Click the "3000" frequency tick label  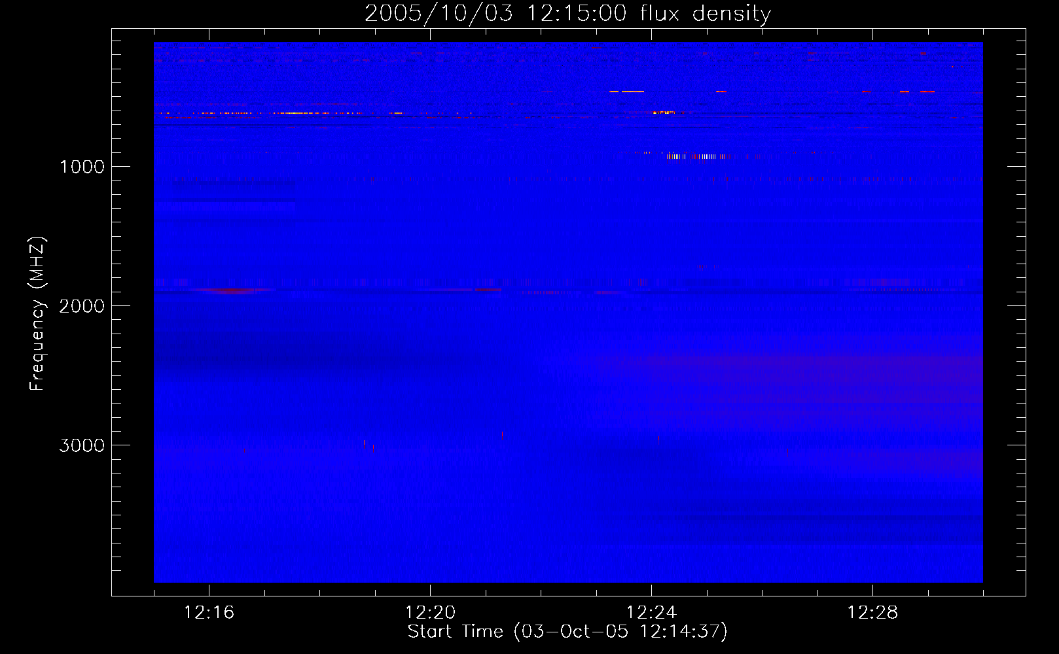click(x=82, y=445)
